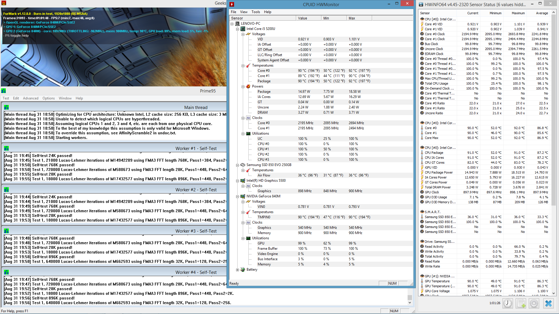
Task: Click the S.M.A.R.T. group icon in HWiNFO64
Action: coord(422,212)
